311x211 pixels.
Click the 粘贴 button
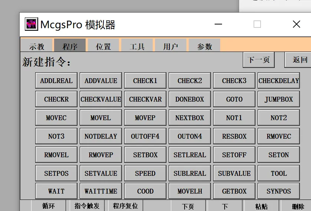tap(261, 206)
